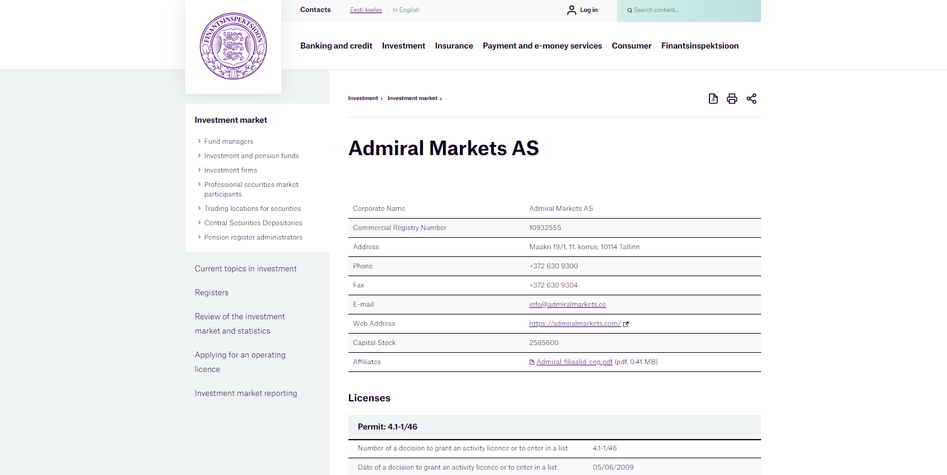Open Current topics in investment
This screenshot has height=475, width=947.
coord(245,269)
